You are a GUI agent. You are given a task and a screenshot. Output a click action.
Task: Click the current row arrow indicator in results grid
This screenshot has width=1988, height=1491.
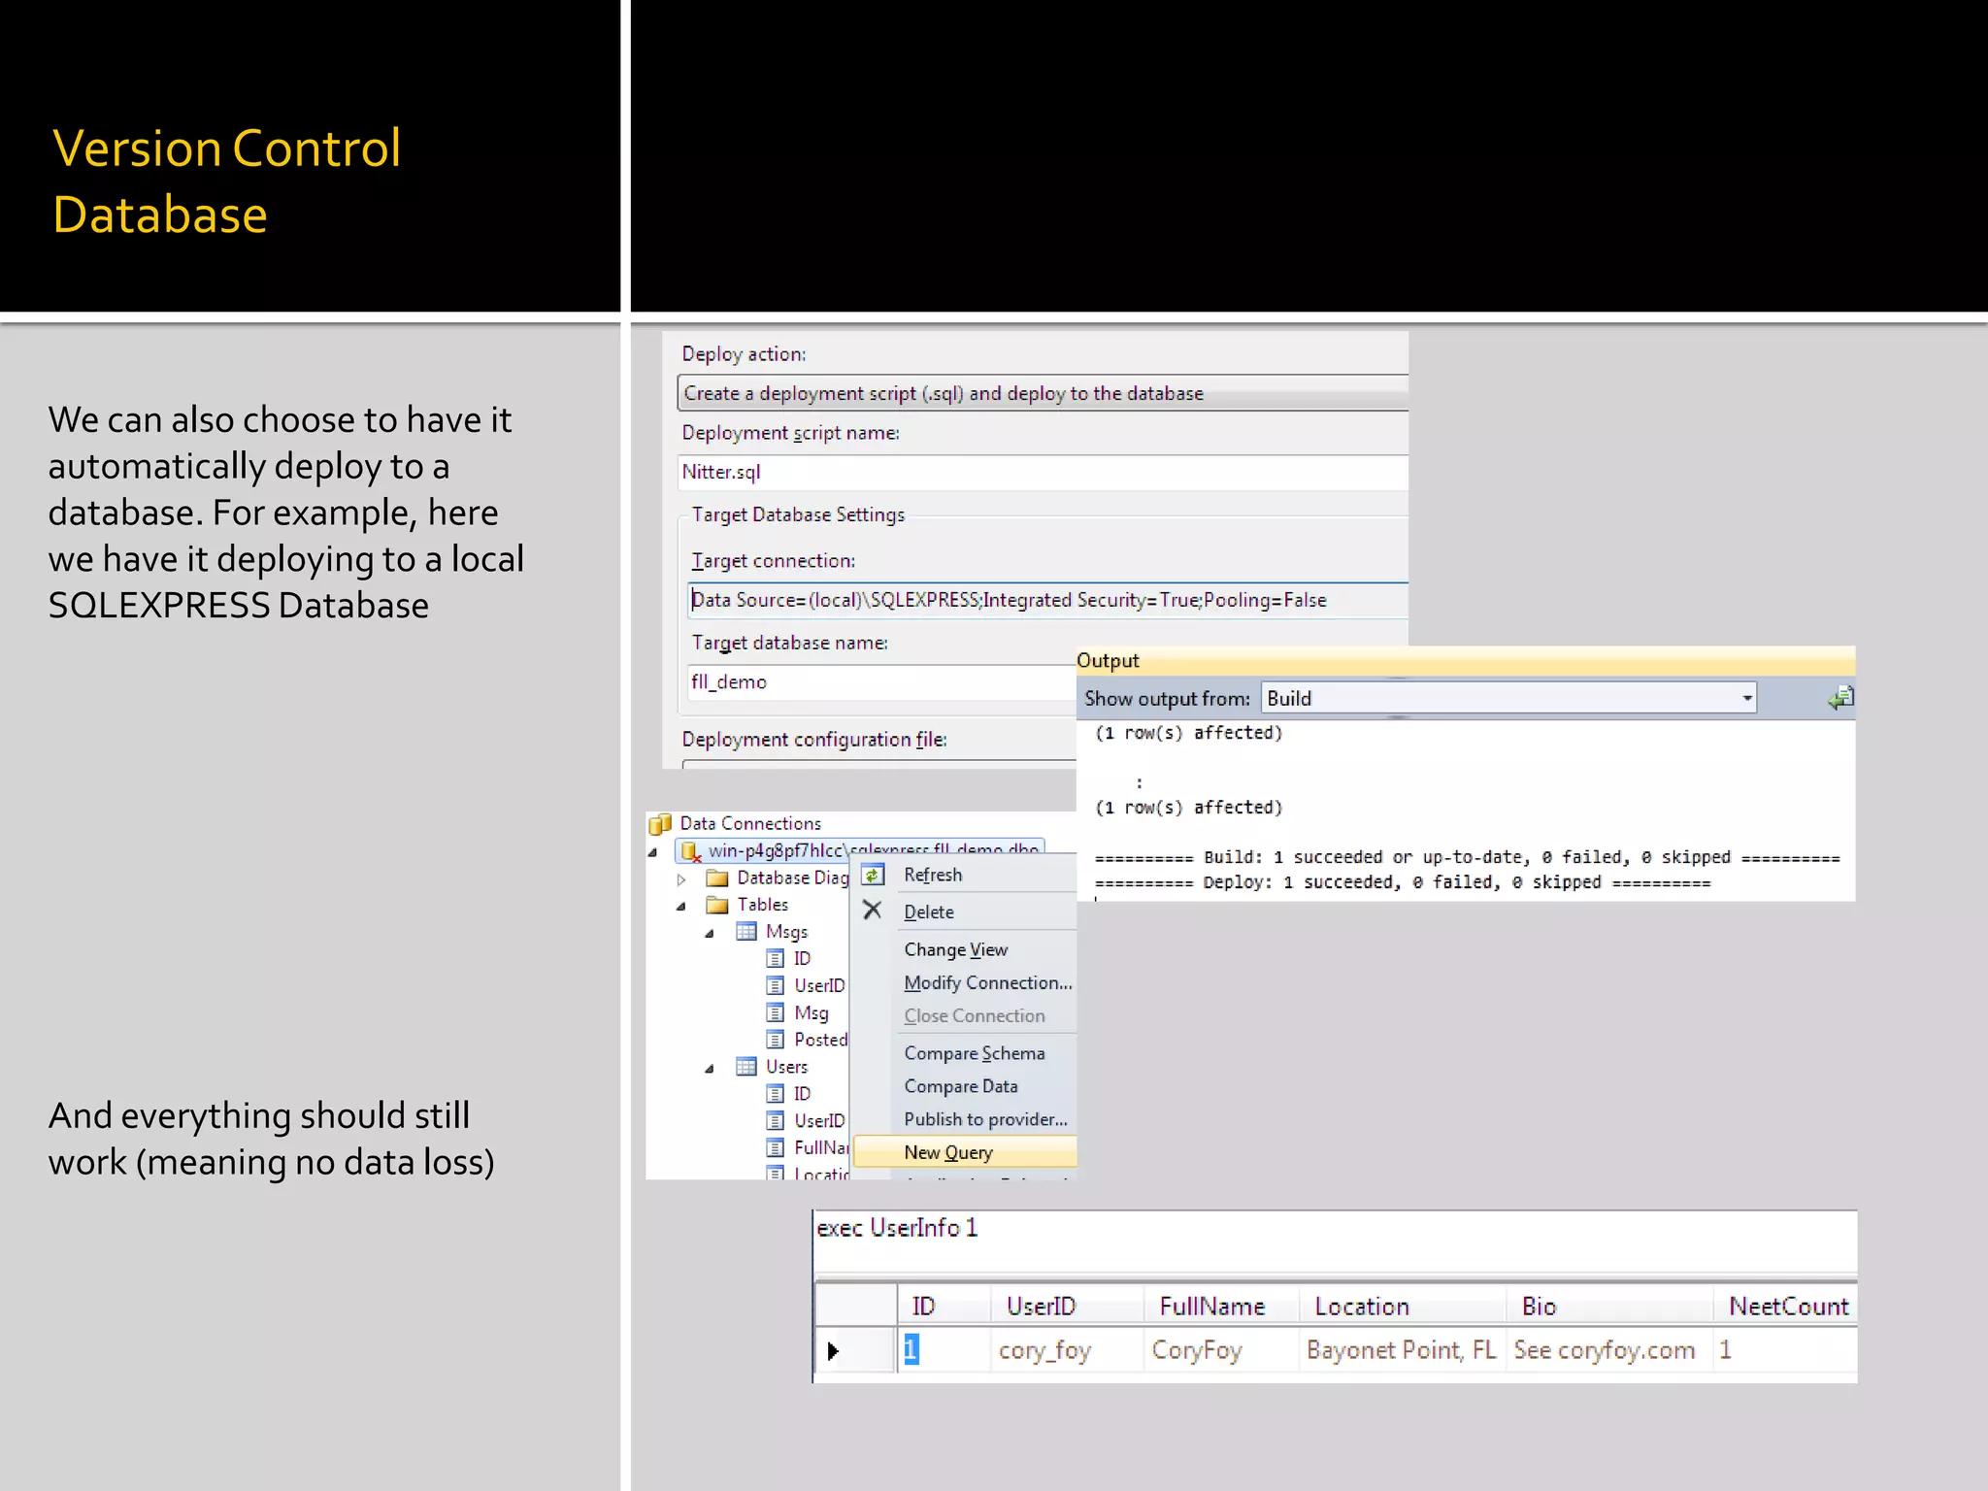click(x=833, y=1351)
